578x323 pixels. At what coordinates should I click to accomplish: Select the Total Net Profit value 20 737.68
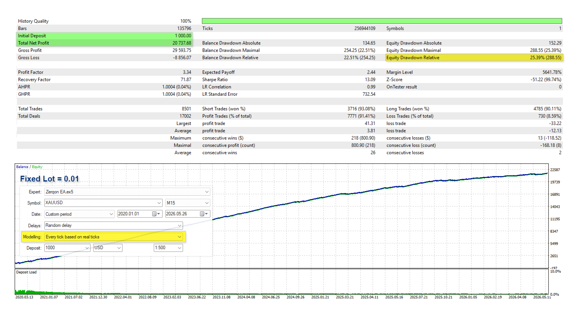182,43
